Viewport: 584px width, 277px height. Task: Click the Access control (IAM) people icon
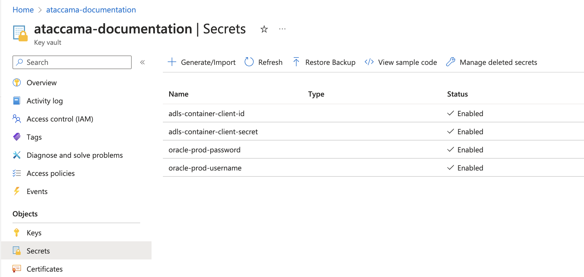pos(17,119)
